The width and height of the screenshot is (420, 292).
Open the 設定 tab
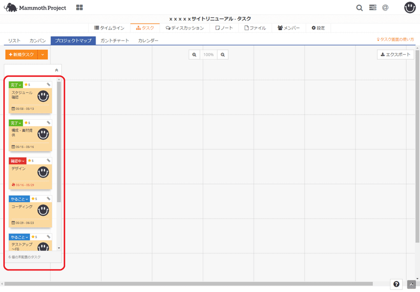[318, 28]
